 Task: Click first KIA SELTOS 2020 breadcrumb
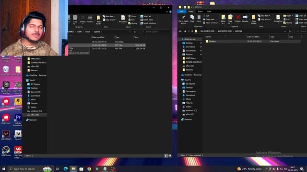(207, 31)
